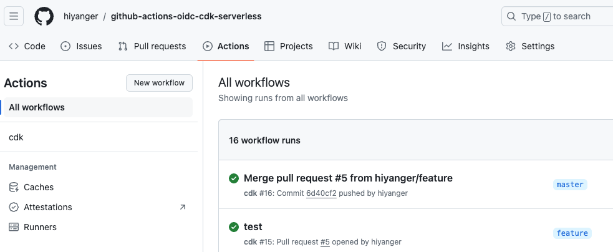Click the GitHub Octocat logo
This screenshot has height=252, width=613.
pos(44,16)
